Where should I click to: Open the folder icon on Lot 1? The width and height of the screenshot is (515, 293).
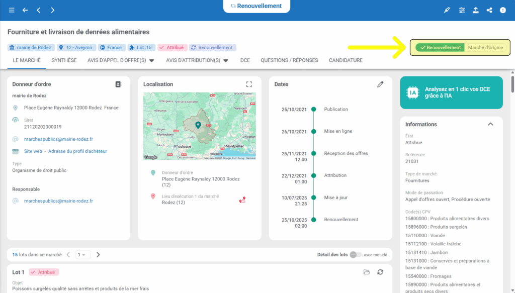tap(367, 272)
